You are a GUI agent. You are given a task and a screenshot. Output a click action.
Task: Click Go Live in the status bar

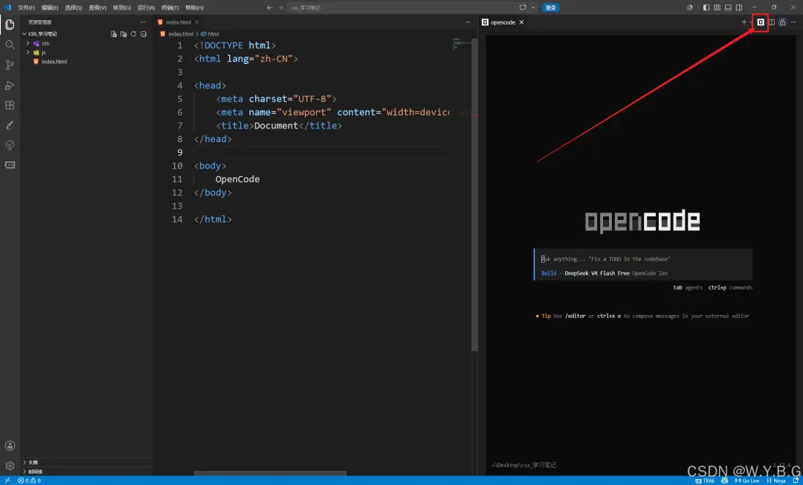pyautogui.click(x=747, y=481)
